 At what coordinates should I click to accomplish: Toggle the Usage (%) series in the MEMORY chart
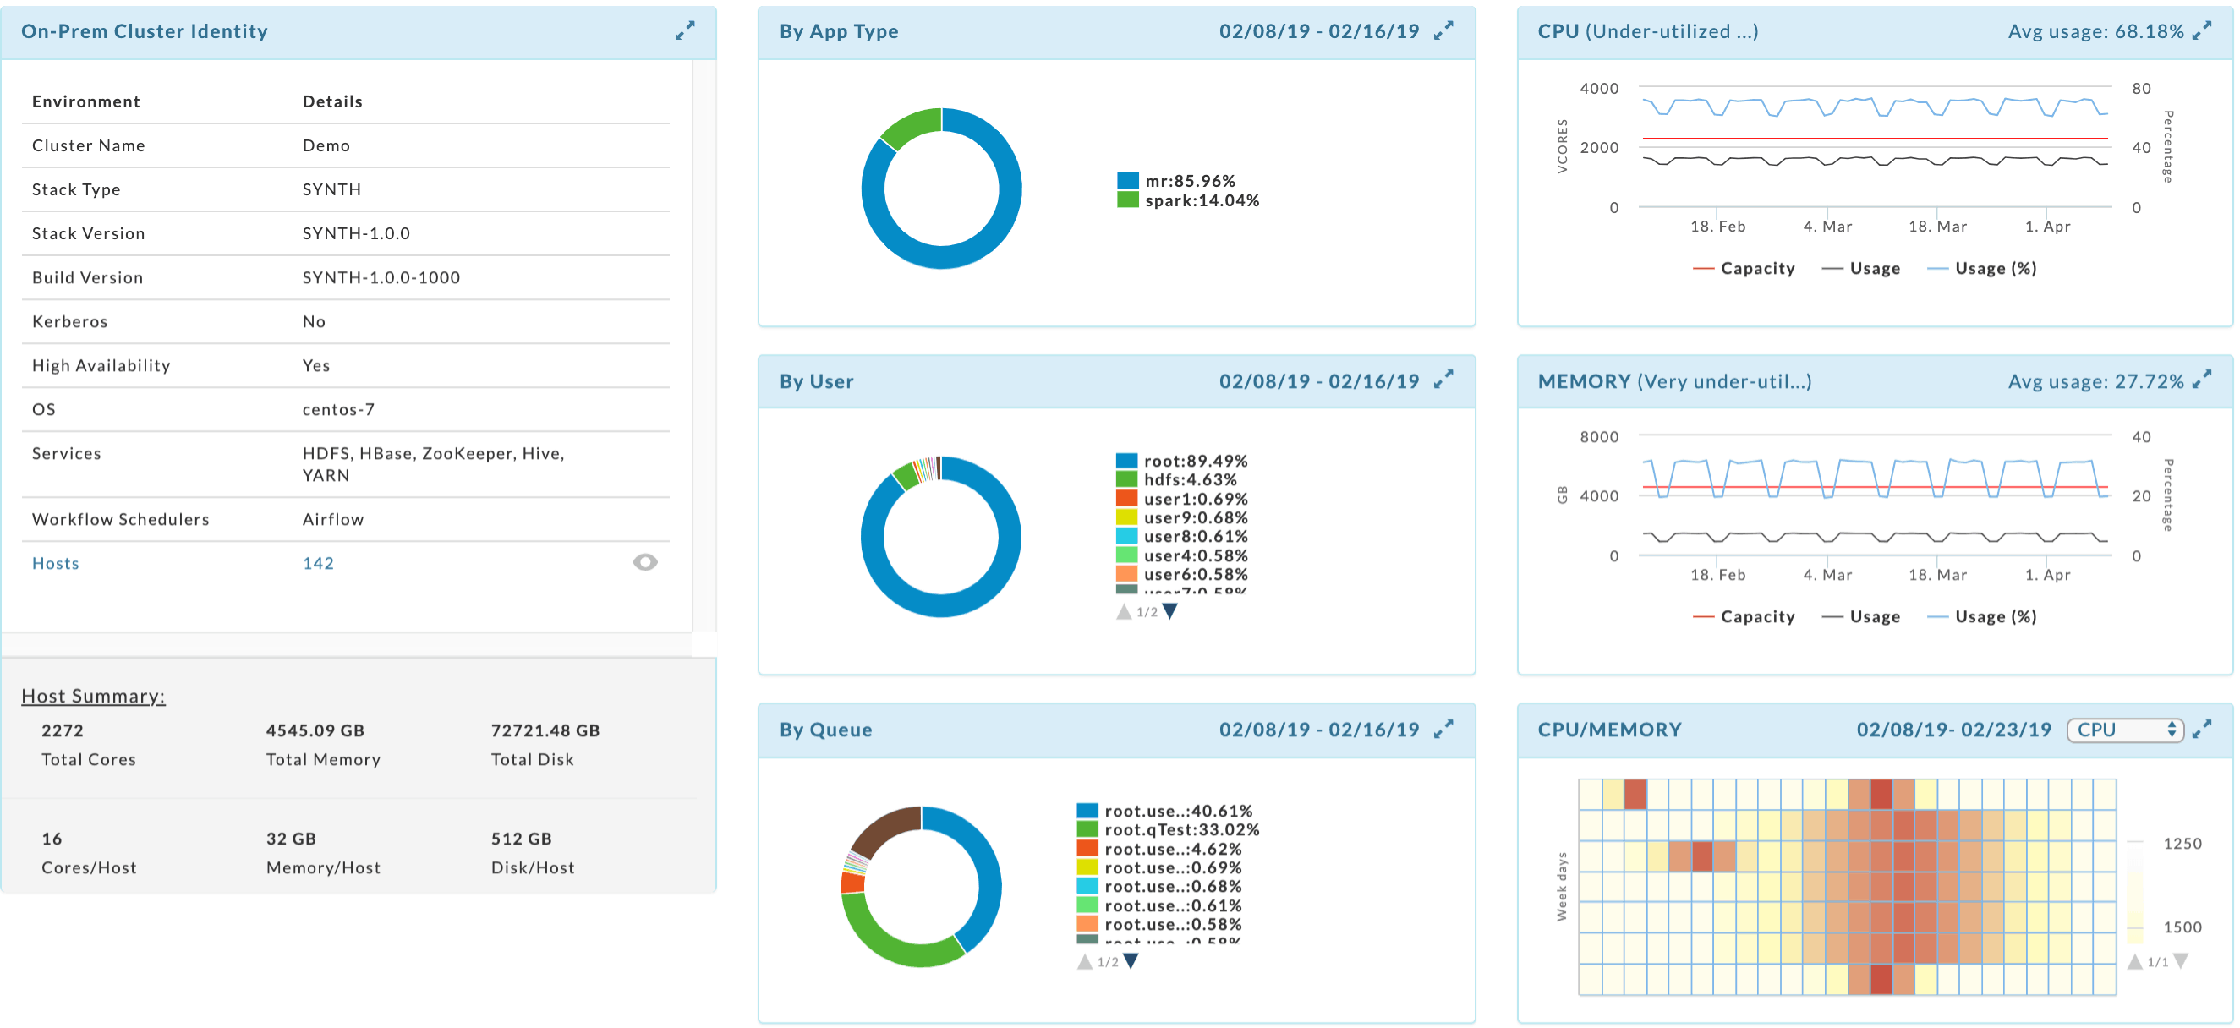[1994, 616]
